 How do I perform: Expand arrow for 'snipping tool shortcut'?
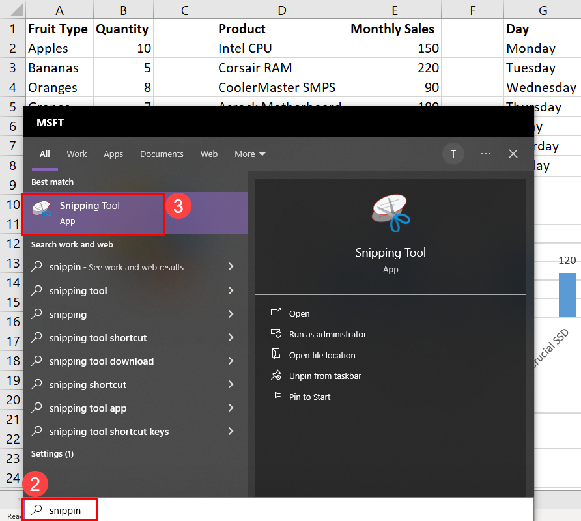coord(231,337)
